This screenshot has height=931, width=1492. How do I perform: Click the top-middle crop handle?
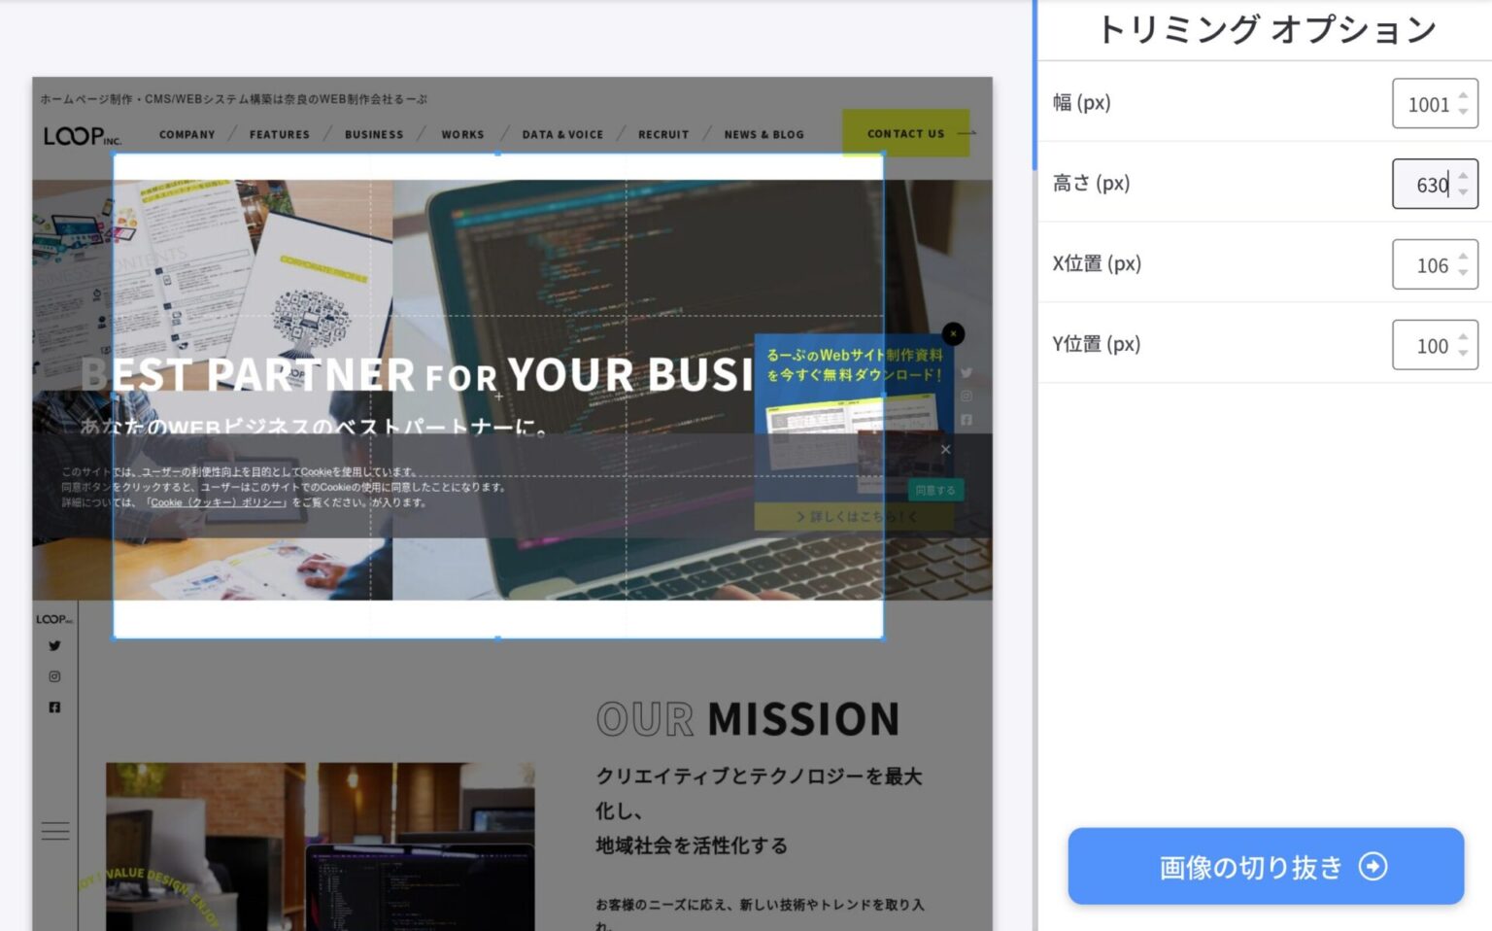(x=498, y=154)
